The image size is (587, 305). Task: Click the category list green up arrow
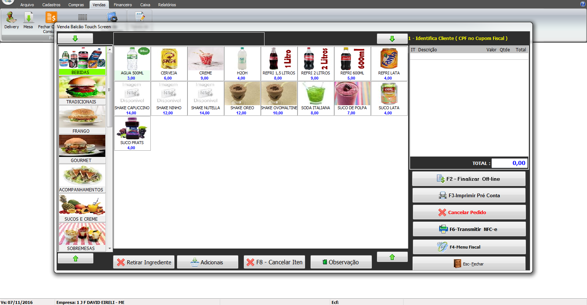75,258
